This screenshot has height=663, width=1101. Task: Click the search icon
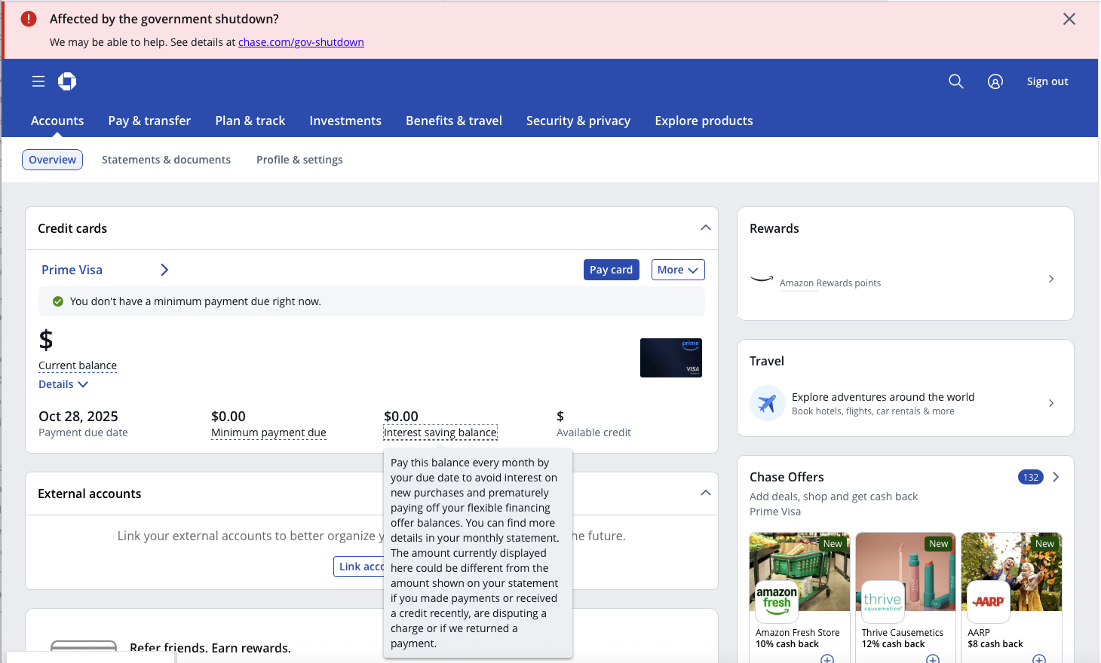tap(955, 81)
